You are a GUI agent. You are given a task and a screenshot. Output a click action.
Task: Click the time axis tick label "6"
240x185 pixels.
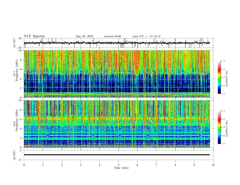point(137,165)
